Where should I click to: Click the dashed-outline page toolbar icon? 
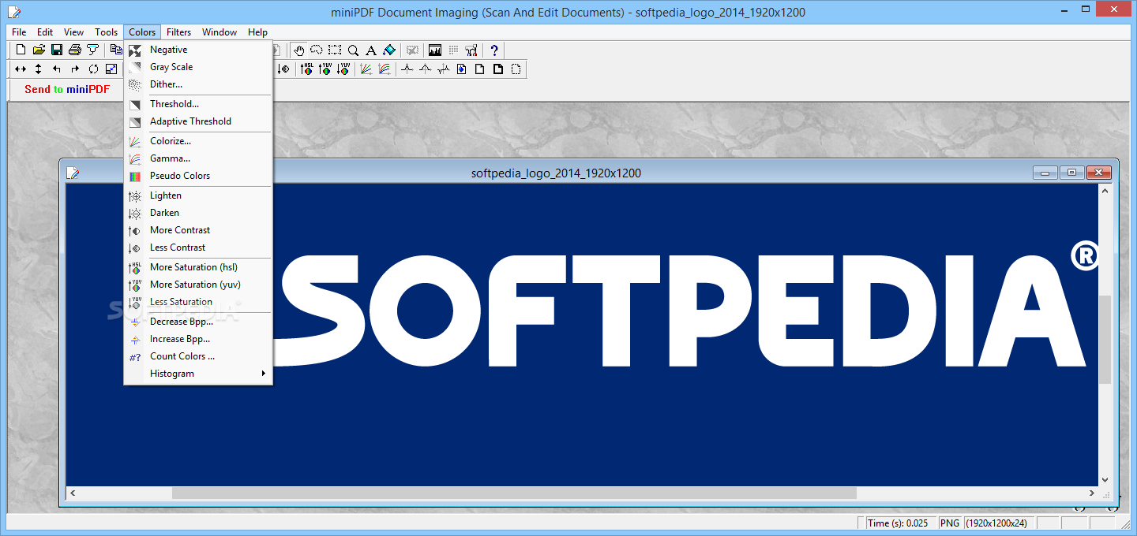coord(516,69)
